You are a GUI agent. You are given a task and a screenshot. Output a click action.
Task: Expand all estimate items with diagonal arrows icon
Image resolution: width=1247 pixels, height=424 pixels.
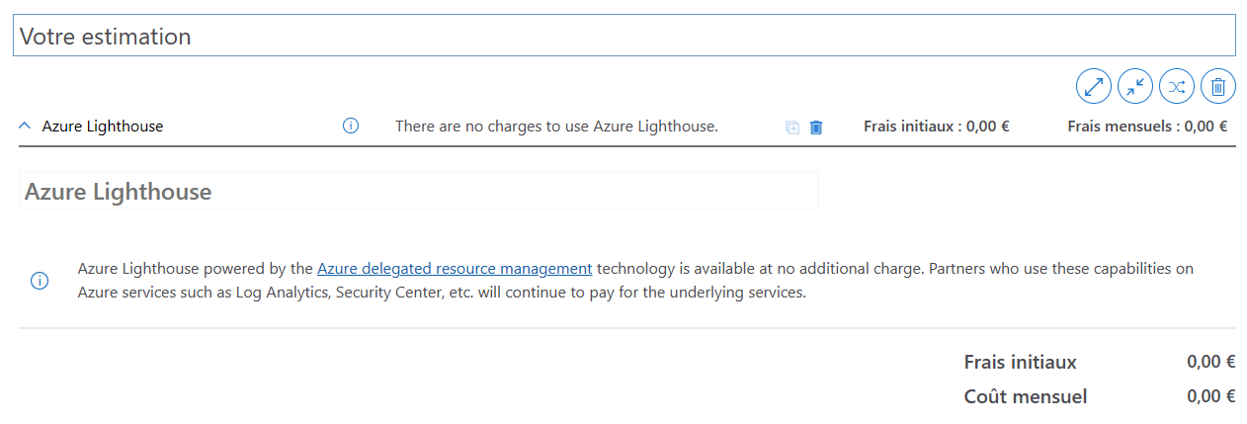pos(1094,87)
